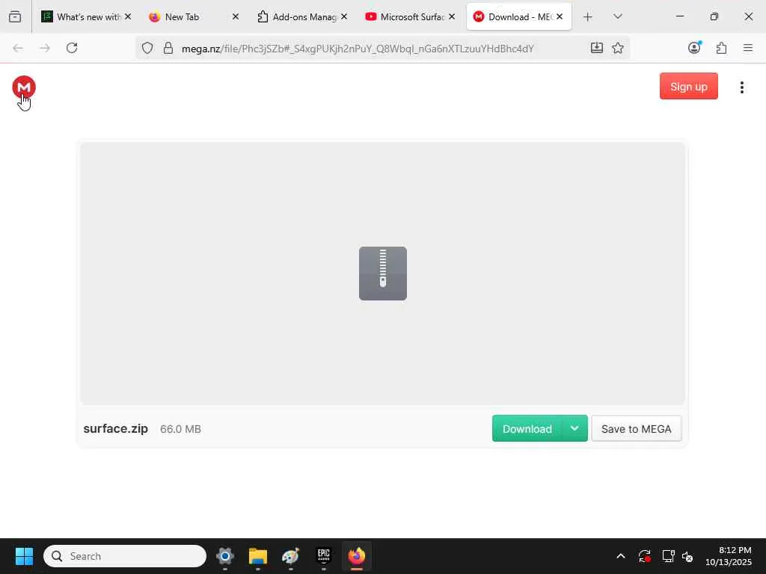Bookmark this page with star icon
Viewport: 766px width, 574px height.
(617, 48)
